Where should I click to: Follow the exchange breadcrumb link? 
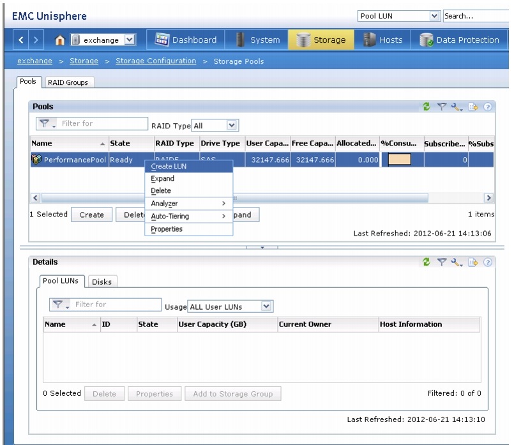(x=34, y=61)
